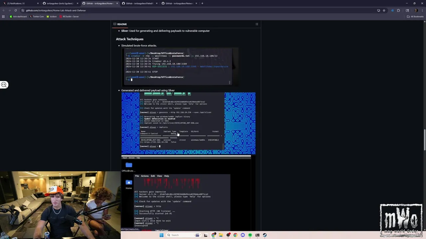Click the Windows Start button
This screenshot has width=426, height=239.
(x=161, y=235)
